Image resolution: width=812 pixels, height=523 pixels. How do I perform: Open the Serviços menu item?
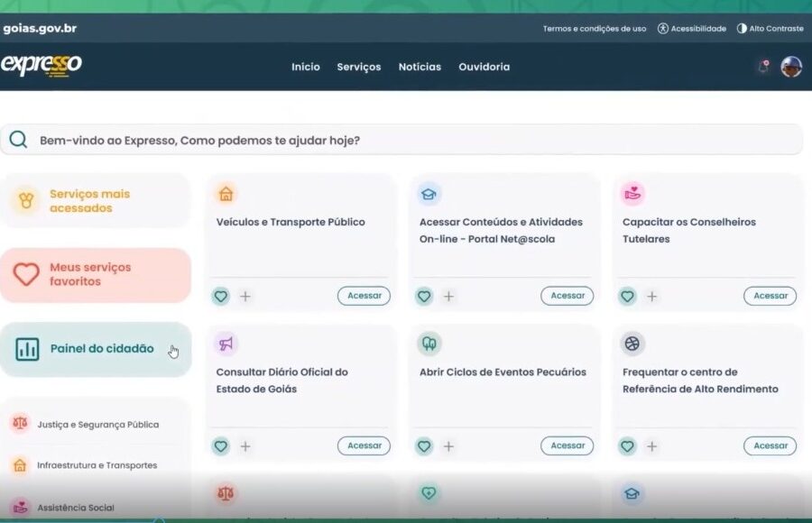coord(359,67)
